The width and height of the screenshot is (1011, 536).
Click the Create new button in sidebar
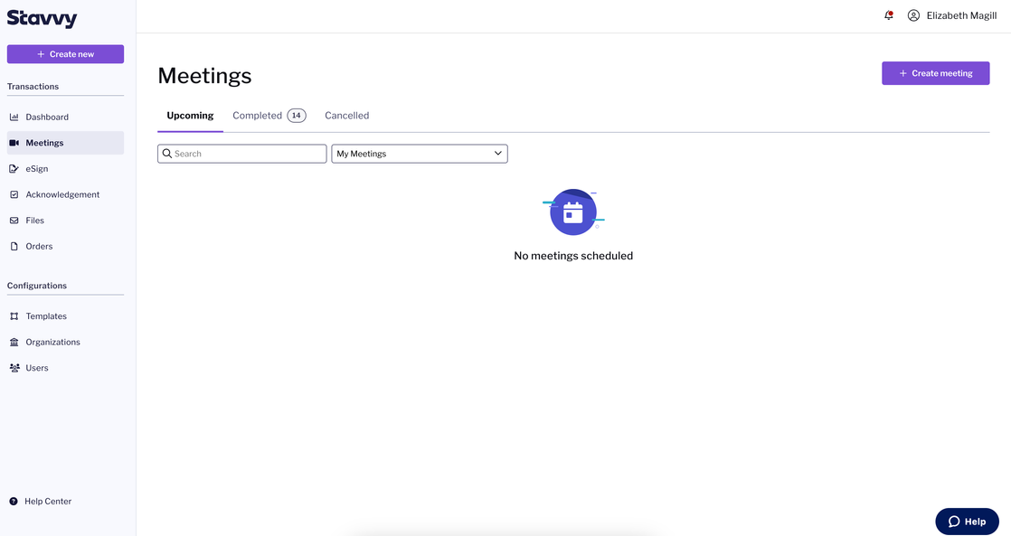point(65,54)
